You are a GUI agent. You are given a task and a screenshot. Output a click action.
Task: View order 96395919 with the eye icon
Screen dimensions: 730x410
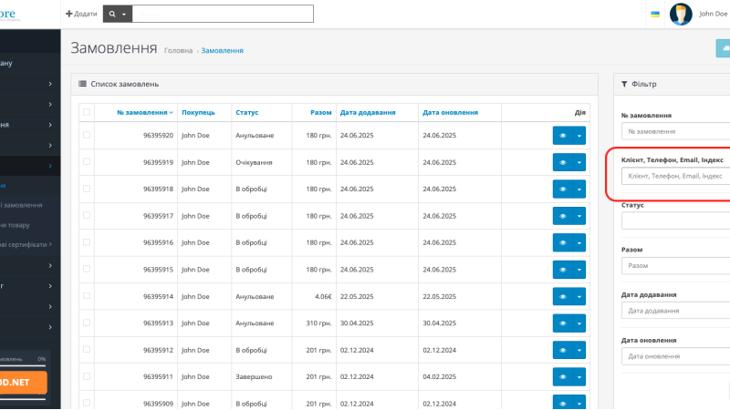pyautogui.click(x=562, y=163)
